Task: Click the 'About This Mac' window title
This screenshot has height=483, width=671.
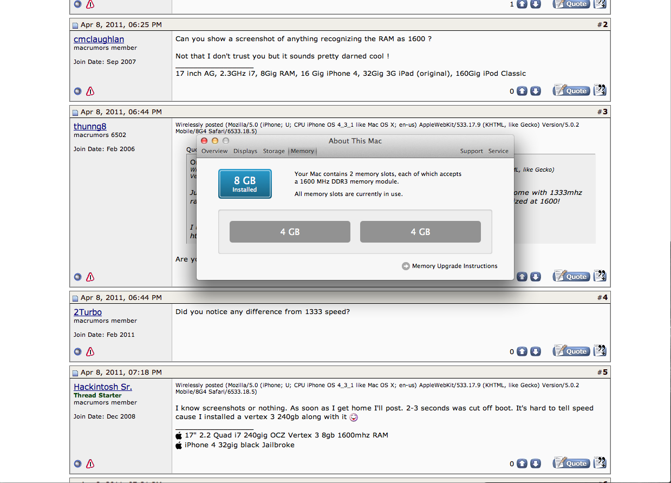Action: point(355,141)
